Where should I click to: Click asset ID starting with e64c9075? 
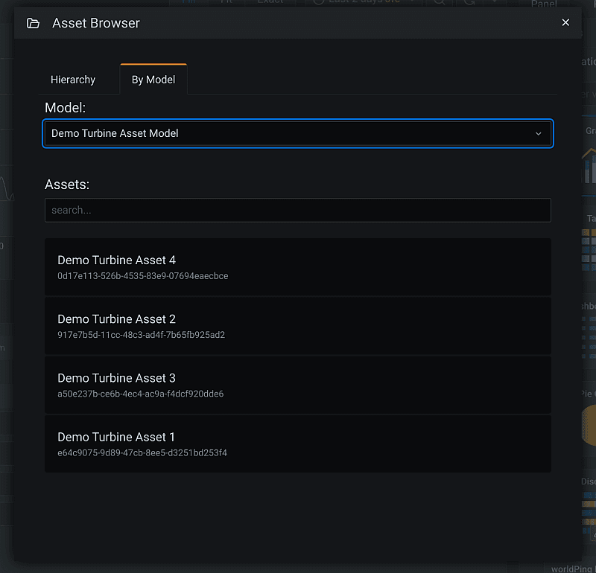pos(142,452)
